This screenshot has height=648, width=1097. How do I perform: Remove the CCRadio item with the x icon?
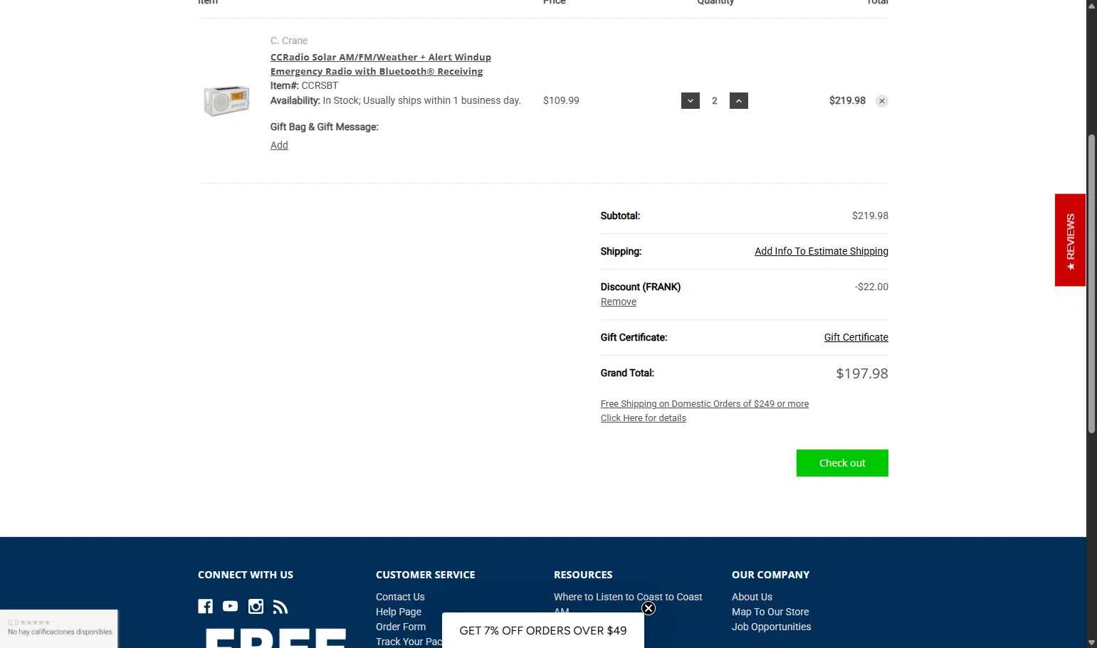pyautogui.click(x=882, y=101)
